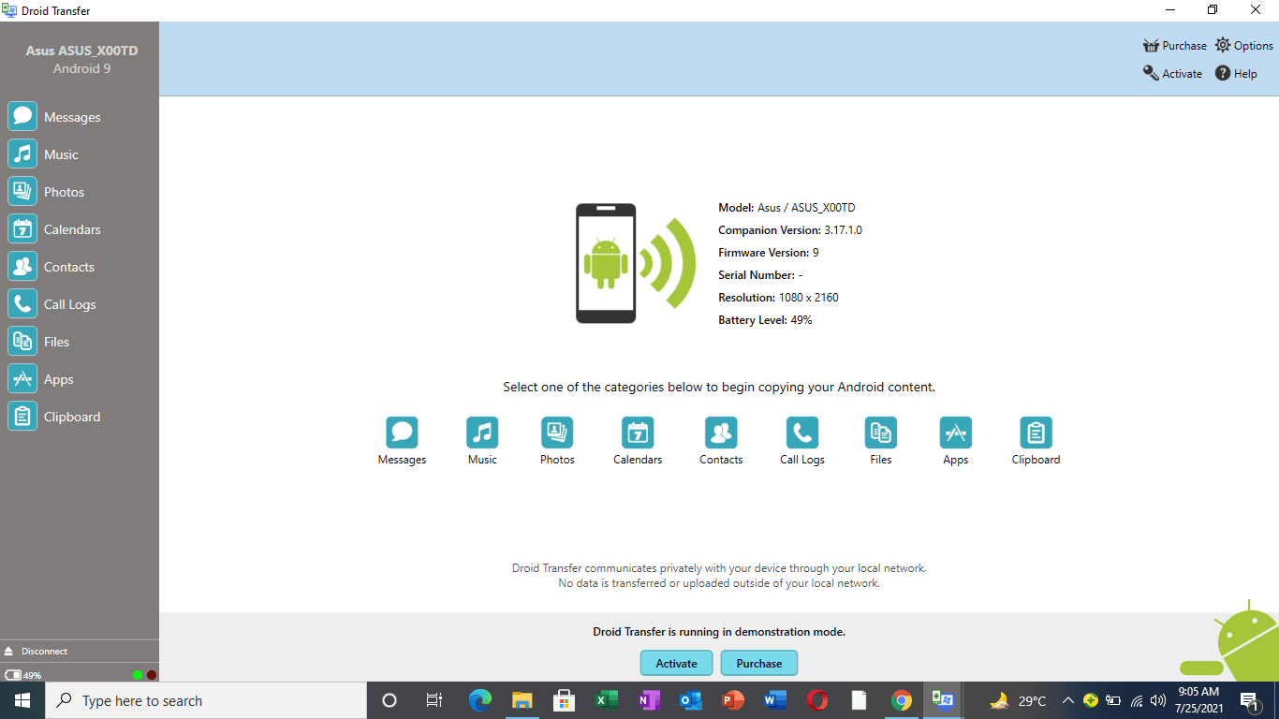The height and width of the screenshot is (719, 1279).
Task: Click the center Music category icon
Action: point(482,433)
